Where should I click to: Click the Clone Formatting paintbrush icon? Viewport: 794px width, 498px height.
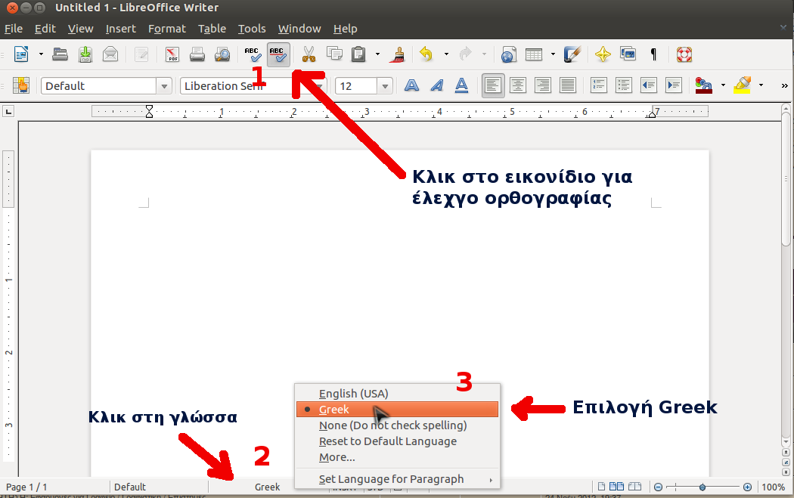click(397, 54)
